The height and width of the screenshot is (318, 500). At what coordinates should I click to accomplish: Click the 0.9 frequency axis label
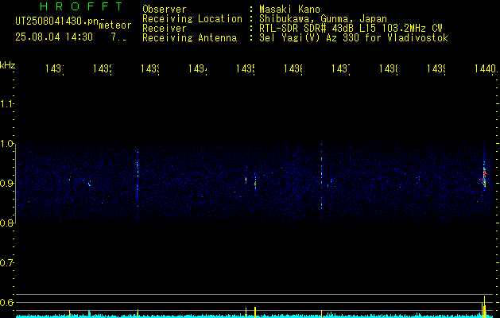tap(6, 184)
